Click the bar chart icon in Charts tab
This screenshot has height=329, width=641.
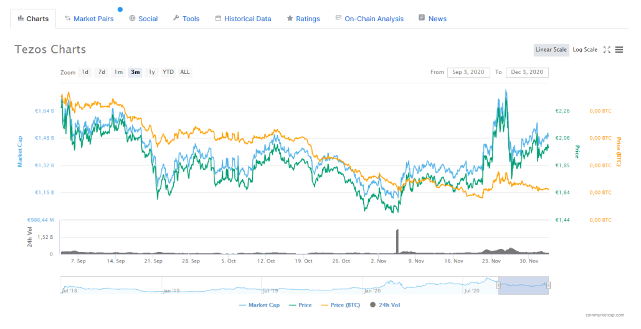click(x=21, y=19)
